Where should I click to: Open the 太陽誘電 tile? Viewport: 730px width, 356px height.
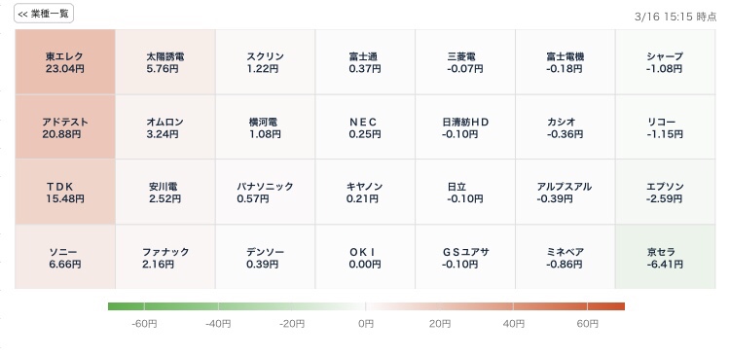pos(165,62)
